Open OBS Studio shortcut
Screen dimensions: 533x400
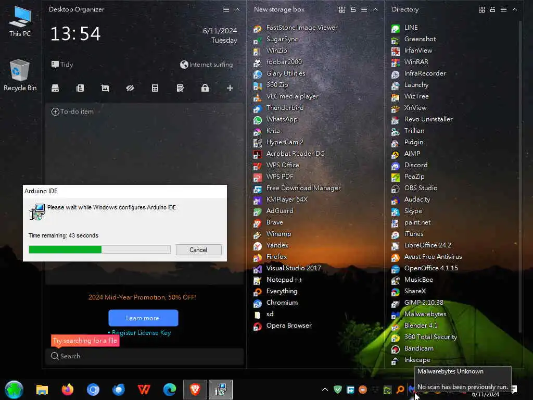[414, 188]
